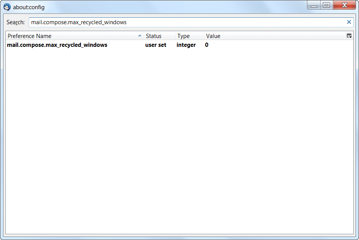
Task: Sort by the Type column header
Action: pyautogui.click(x=189, y=36)
